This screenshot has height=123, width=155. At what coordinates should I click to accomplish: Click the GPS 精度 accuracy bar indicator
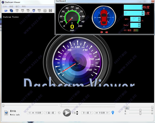tap(136, 30)
